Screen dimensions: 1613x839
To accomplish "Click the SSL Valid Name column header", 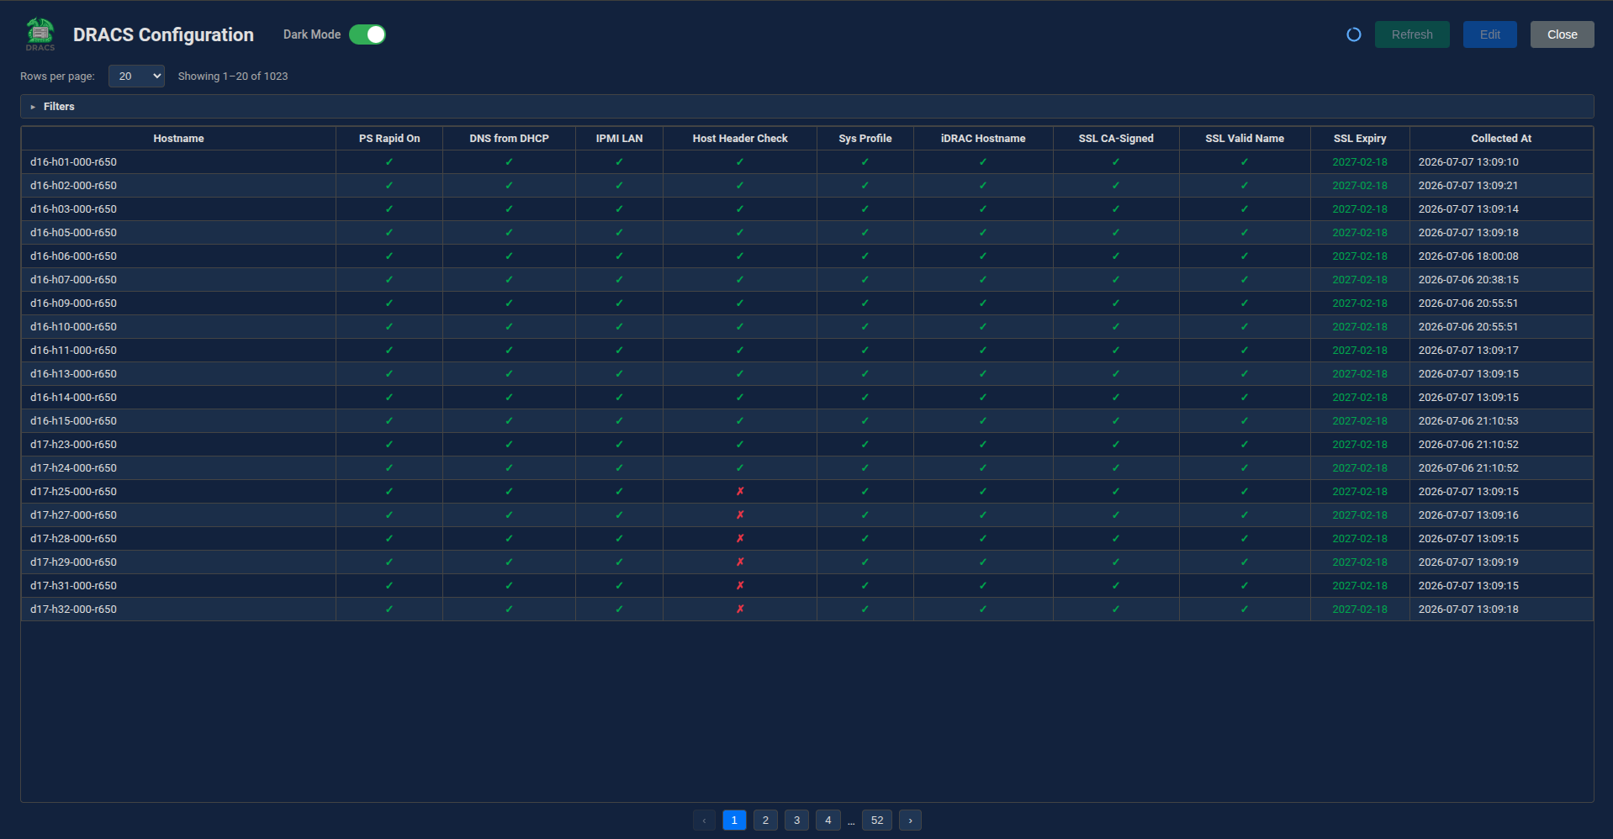I will coord(1245,139).
